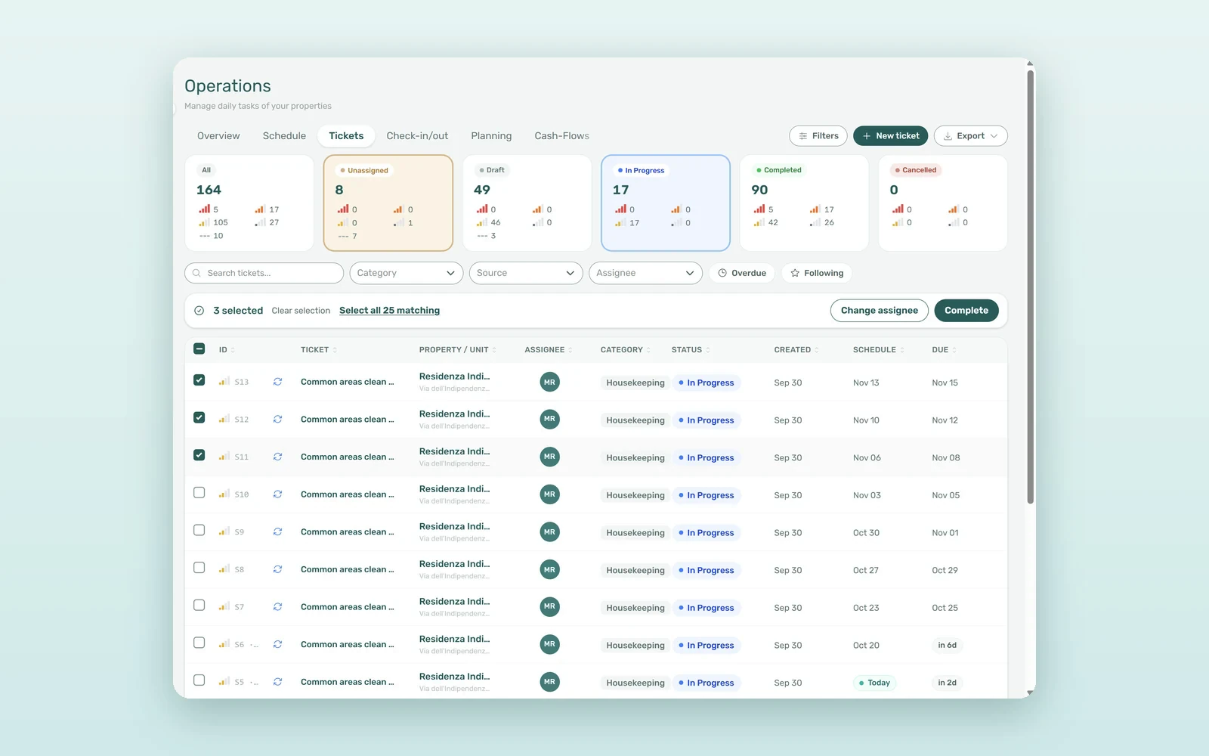Open the Category filter dropdown

pyautogui.click(x=407, y=273)
